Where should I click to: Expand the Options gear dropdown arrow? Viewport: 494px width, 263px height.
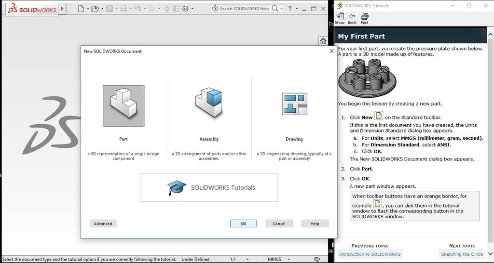192,9
